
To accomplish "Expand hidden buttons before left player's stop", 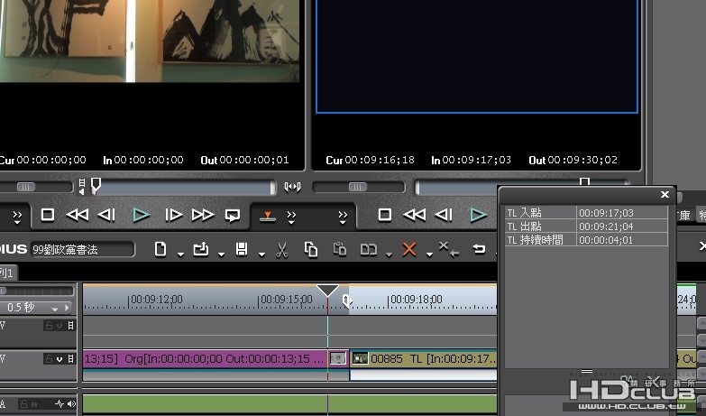I will [17, 217].
